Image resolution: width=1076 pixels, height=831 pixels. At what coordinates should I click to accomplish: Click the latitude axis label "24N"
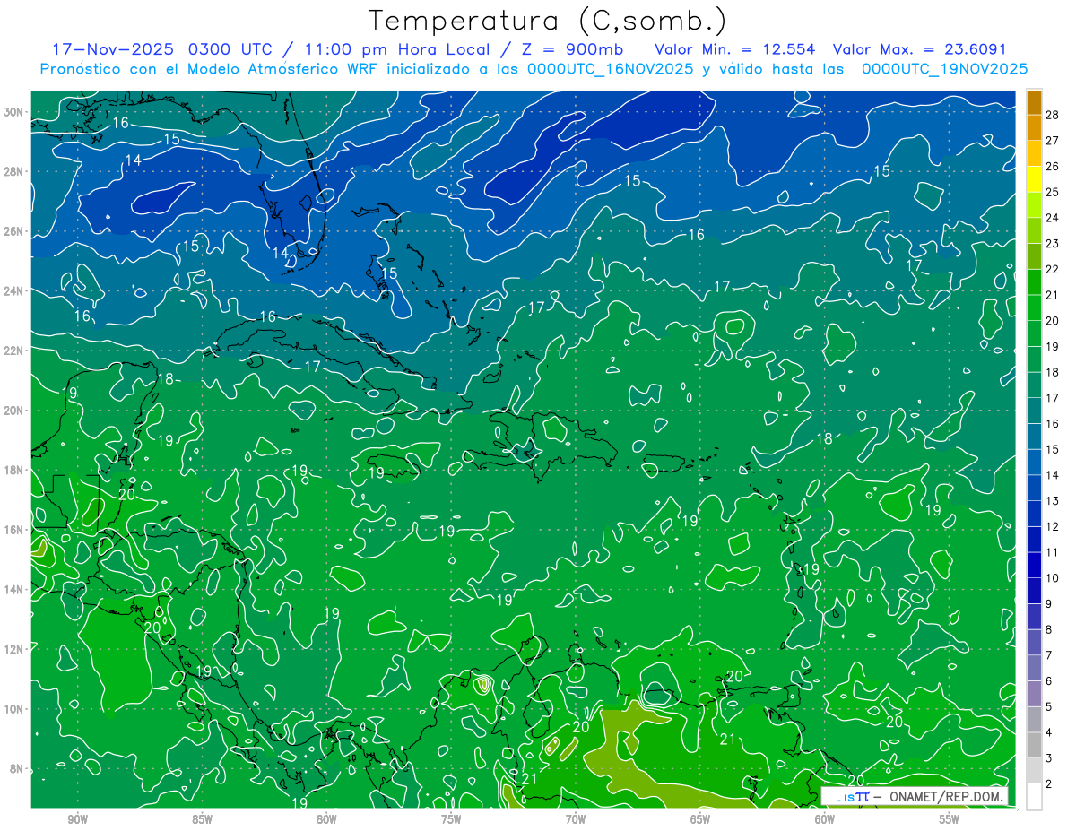(13, 291)
